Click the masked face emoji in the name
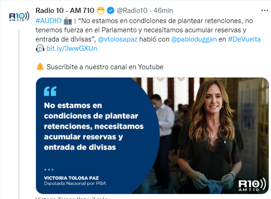Screen dimensions: 271x199 point(101,11)
